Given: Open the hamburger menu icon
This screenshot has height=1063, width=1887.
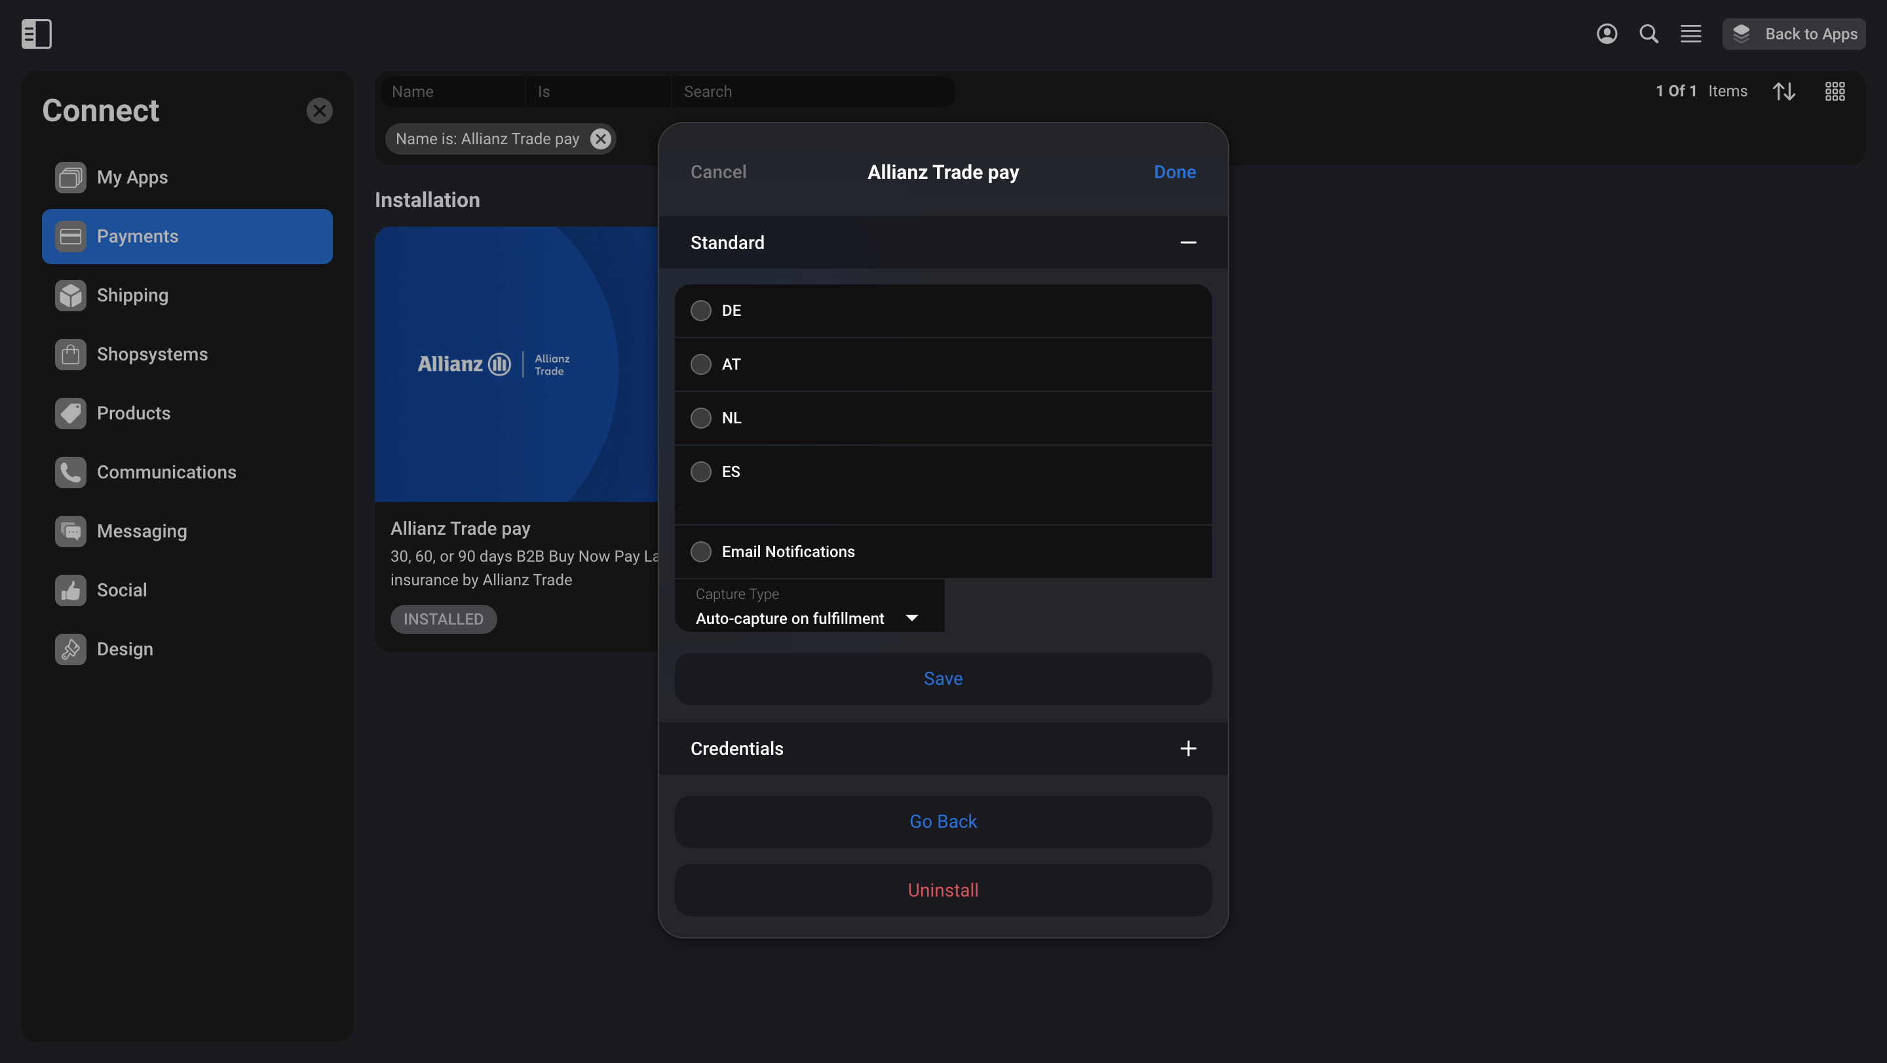Looking at the screenshot, I should click(x=1690, y=33).
